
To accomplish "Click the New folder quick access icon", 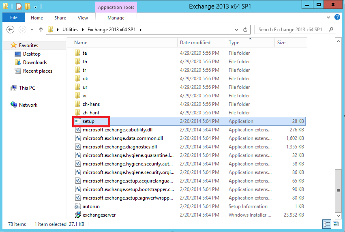I will [28, 6].
